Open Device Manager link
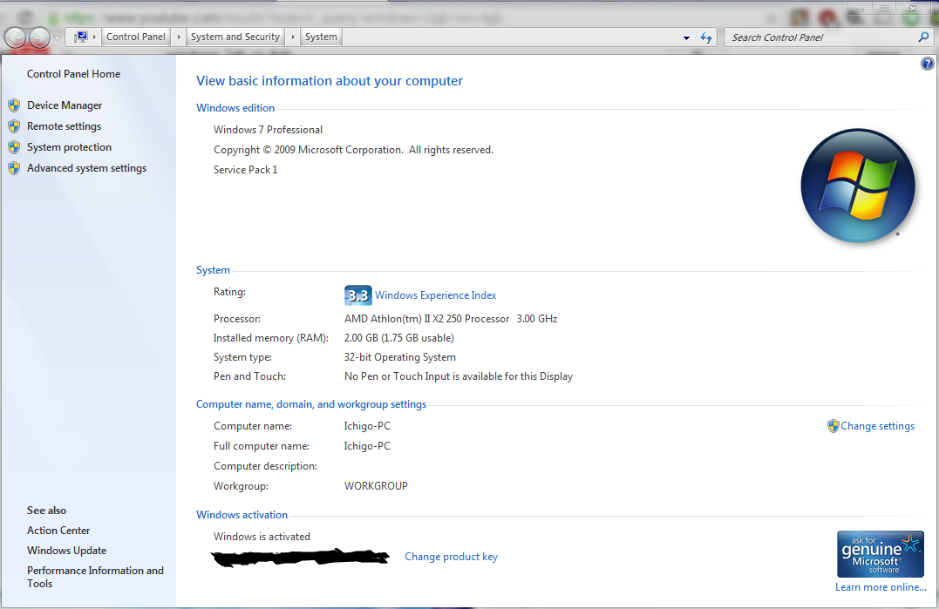 click(x=65, y=105)
